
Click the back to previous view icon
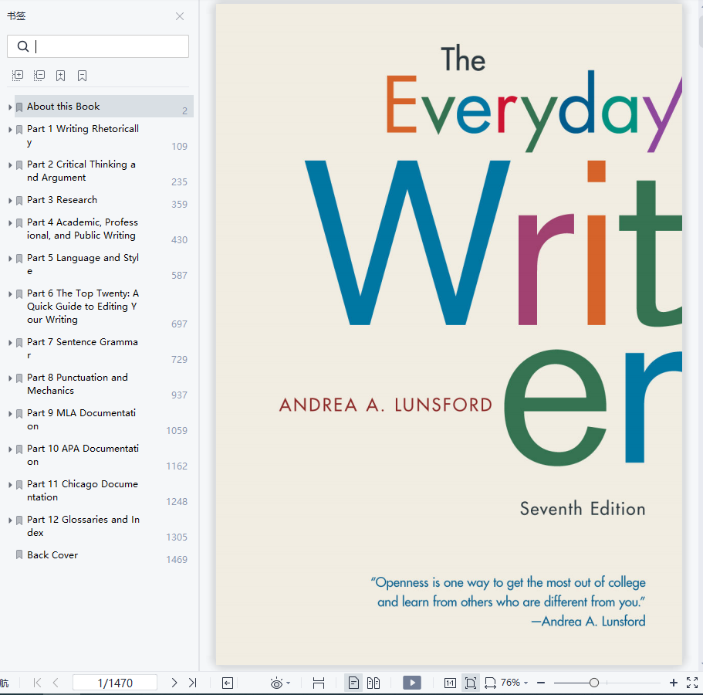tap(228, 683)
